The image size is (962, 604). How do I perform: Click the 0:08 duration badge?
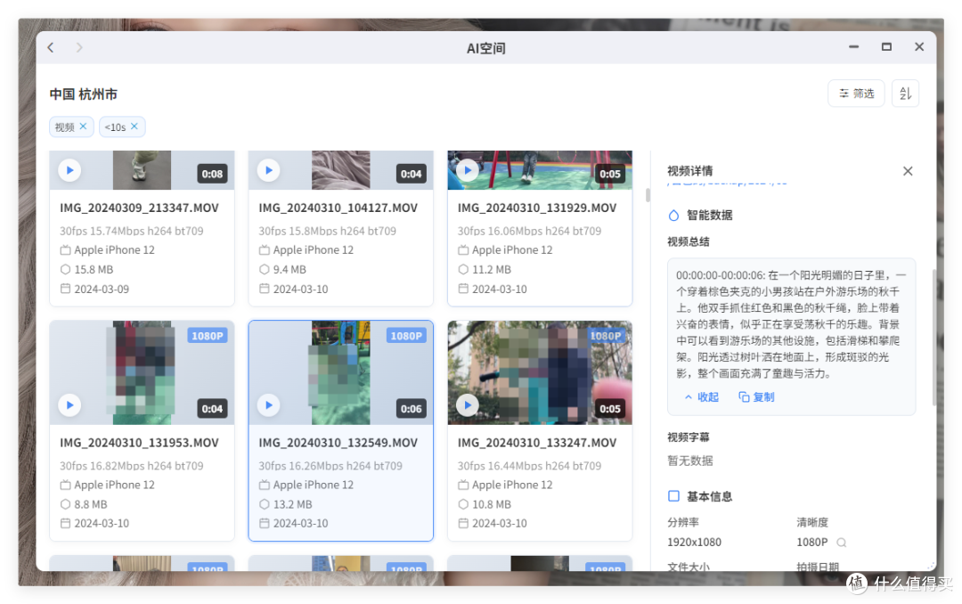[212, 174]
